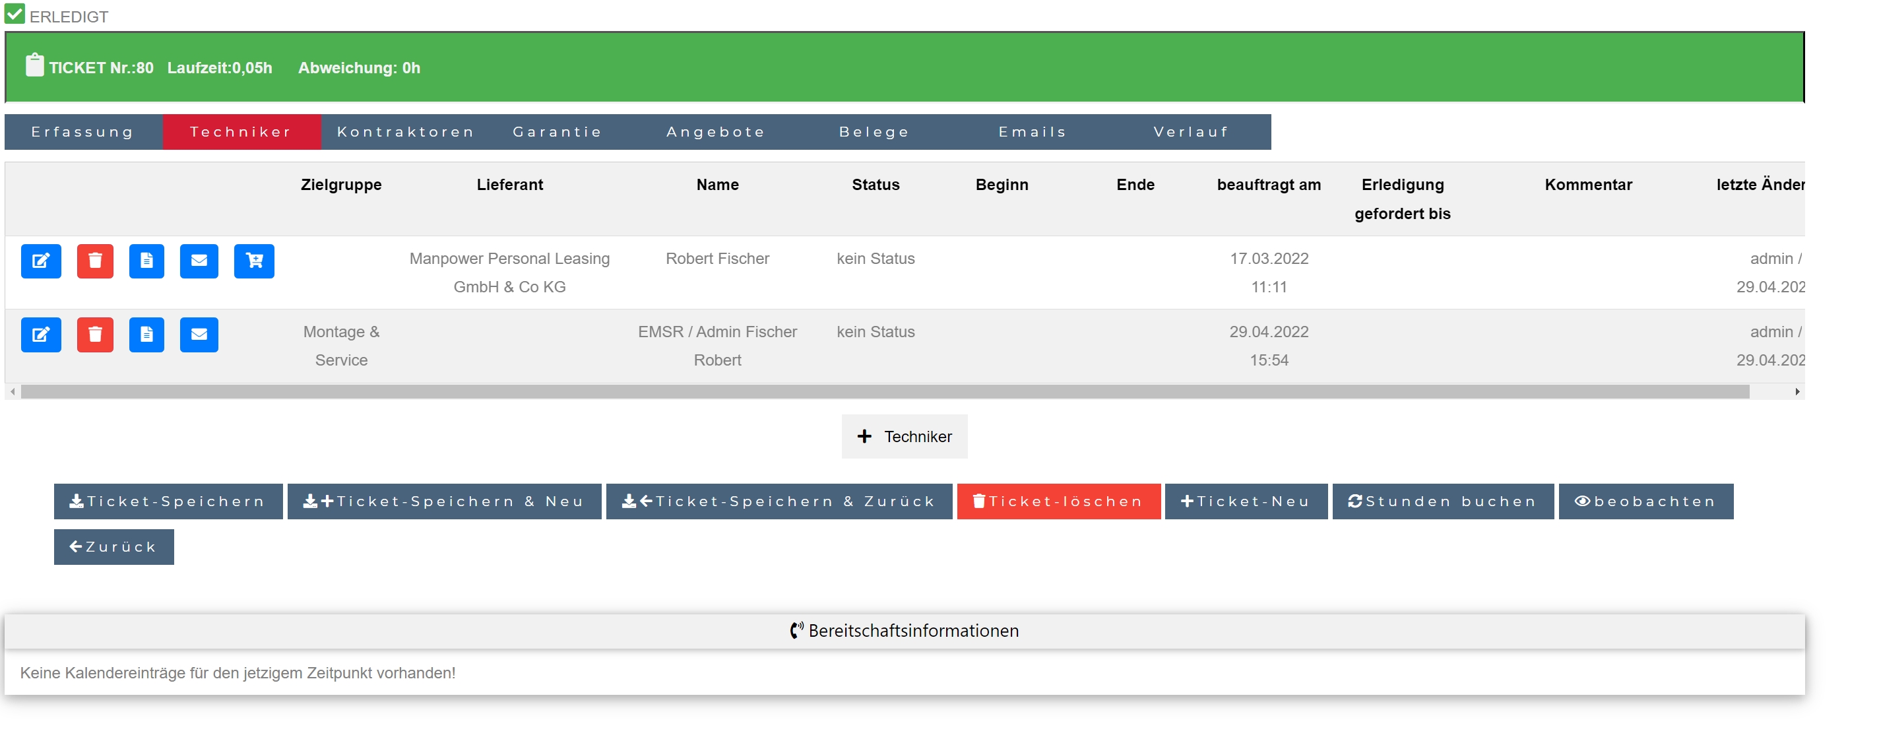The image size is (1879, 743).
Task: Switch to the Erfassung tab
Action: point(83,132)
